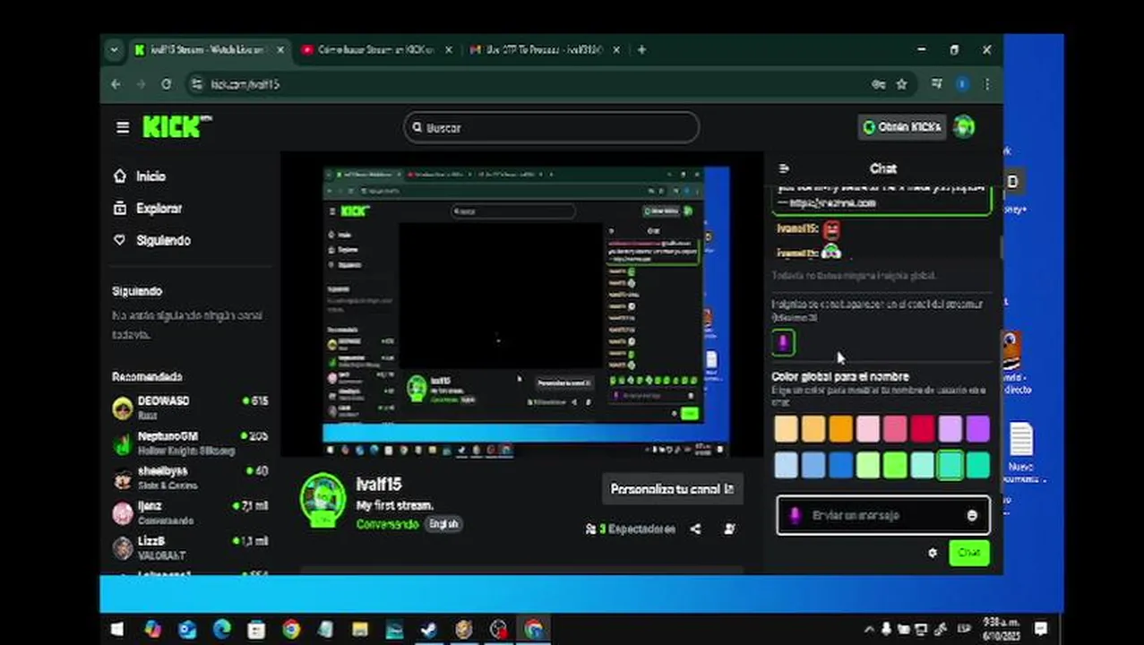Click the embedded stream video player
Viewport: 1144px width, 645px height.
[x=523, y=305]
